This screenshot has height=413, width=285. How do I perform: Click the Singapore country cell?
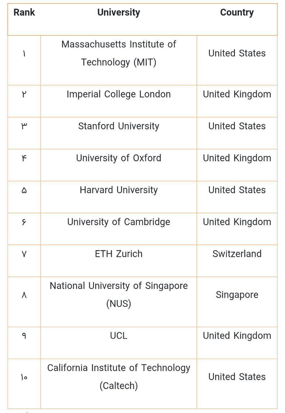click(x=237, y=295)
